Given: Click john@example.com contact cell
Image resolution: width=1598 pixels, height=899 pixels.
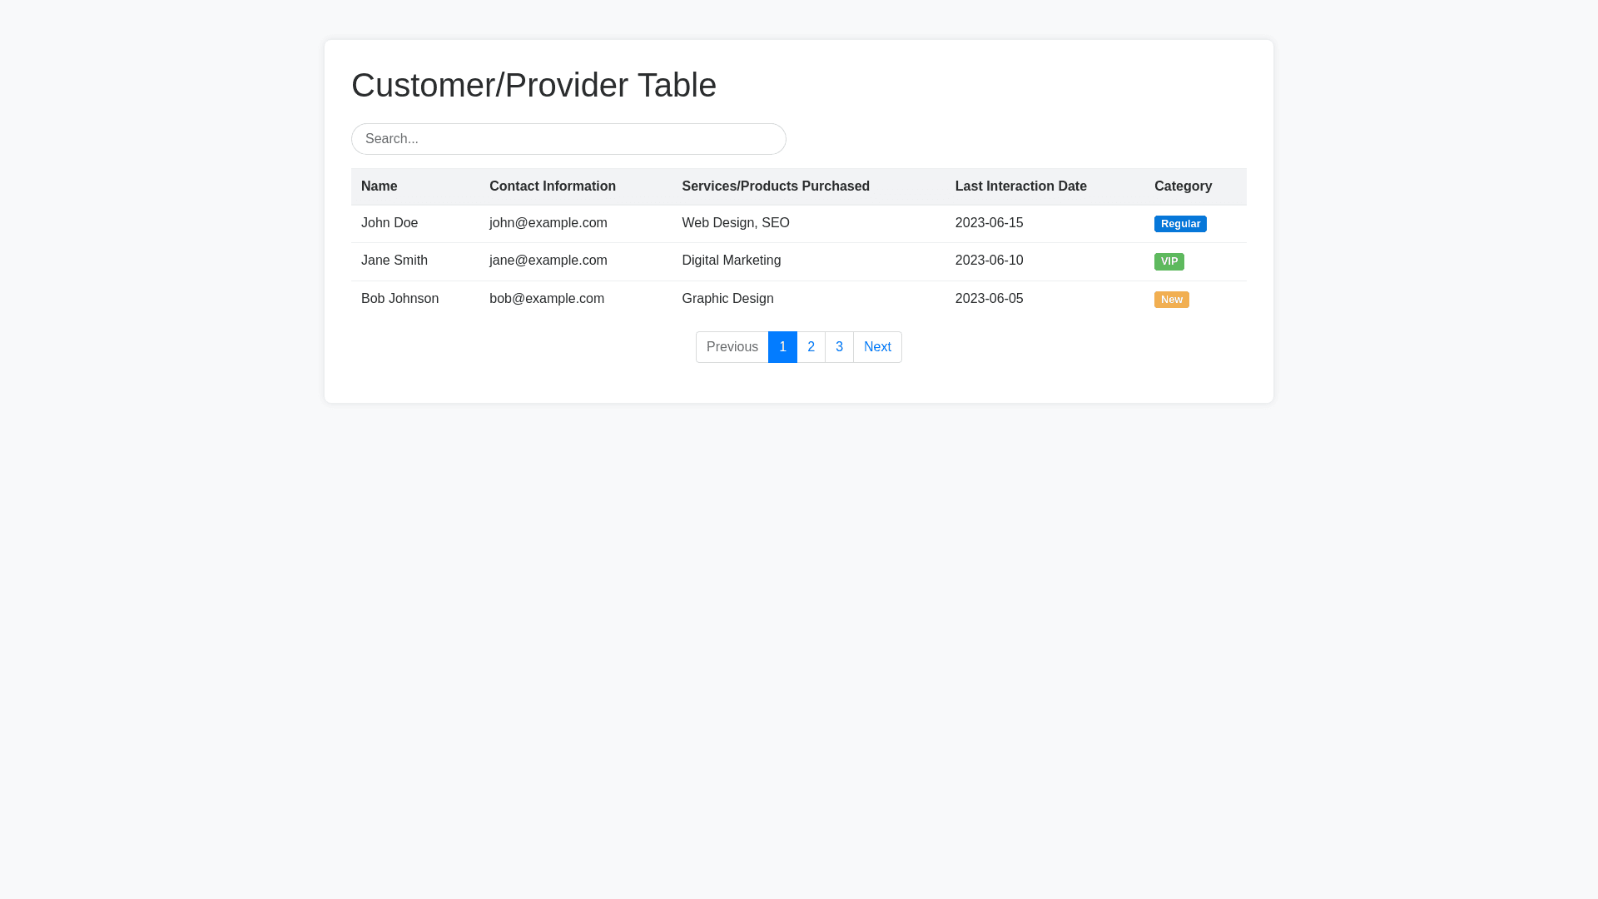Looking at the screenshot, I should pos(548,223).
